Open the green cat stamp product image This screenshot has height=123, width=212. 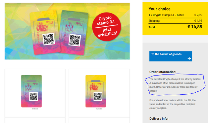(x=31, y=91)
